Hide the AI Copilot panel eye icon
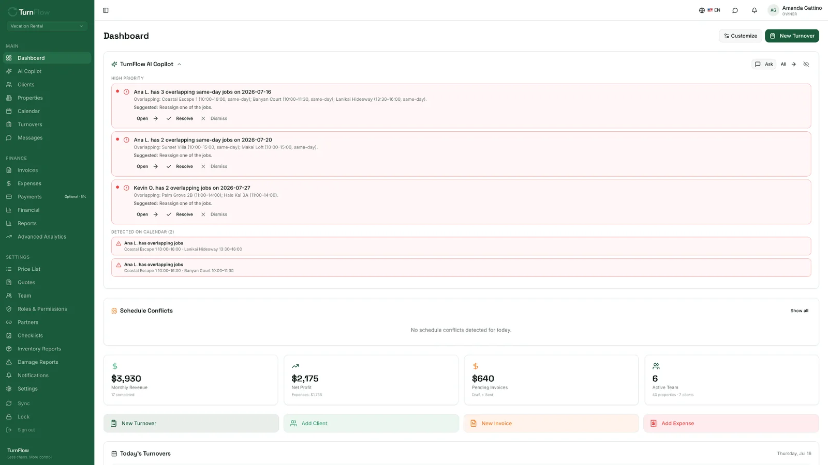 tap(806, 64)
